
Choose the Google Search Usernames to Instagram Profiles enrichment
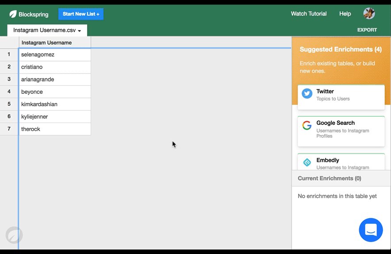tap(341, 131)
